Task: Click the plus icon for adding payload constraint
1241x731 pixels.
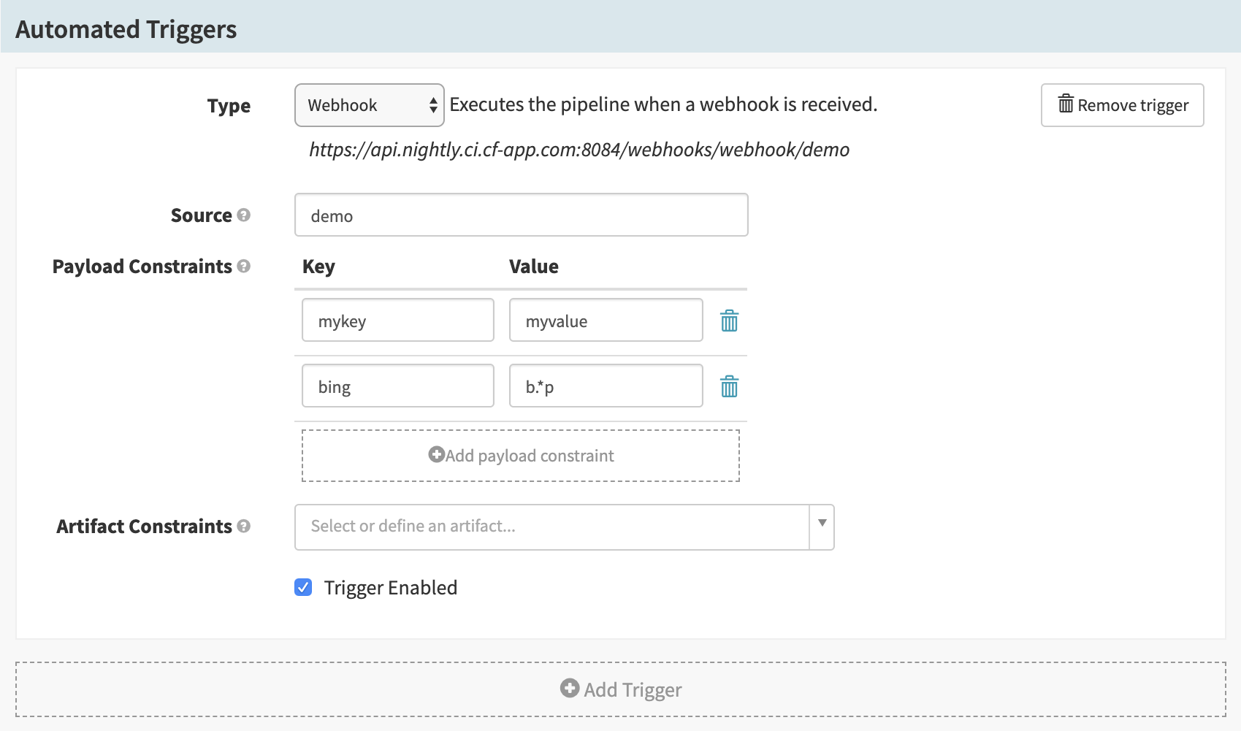Action: 436,455
